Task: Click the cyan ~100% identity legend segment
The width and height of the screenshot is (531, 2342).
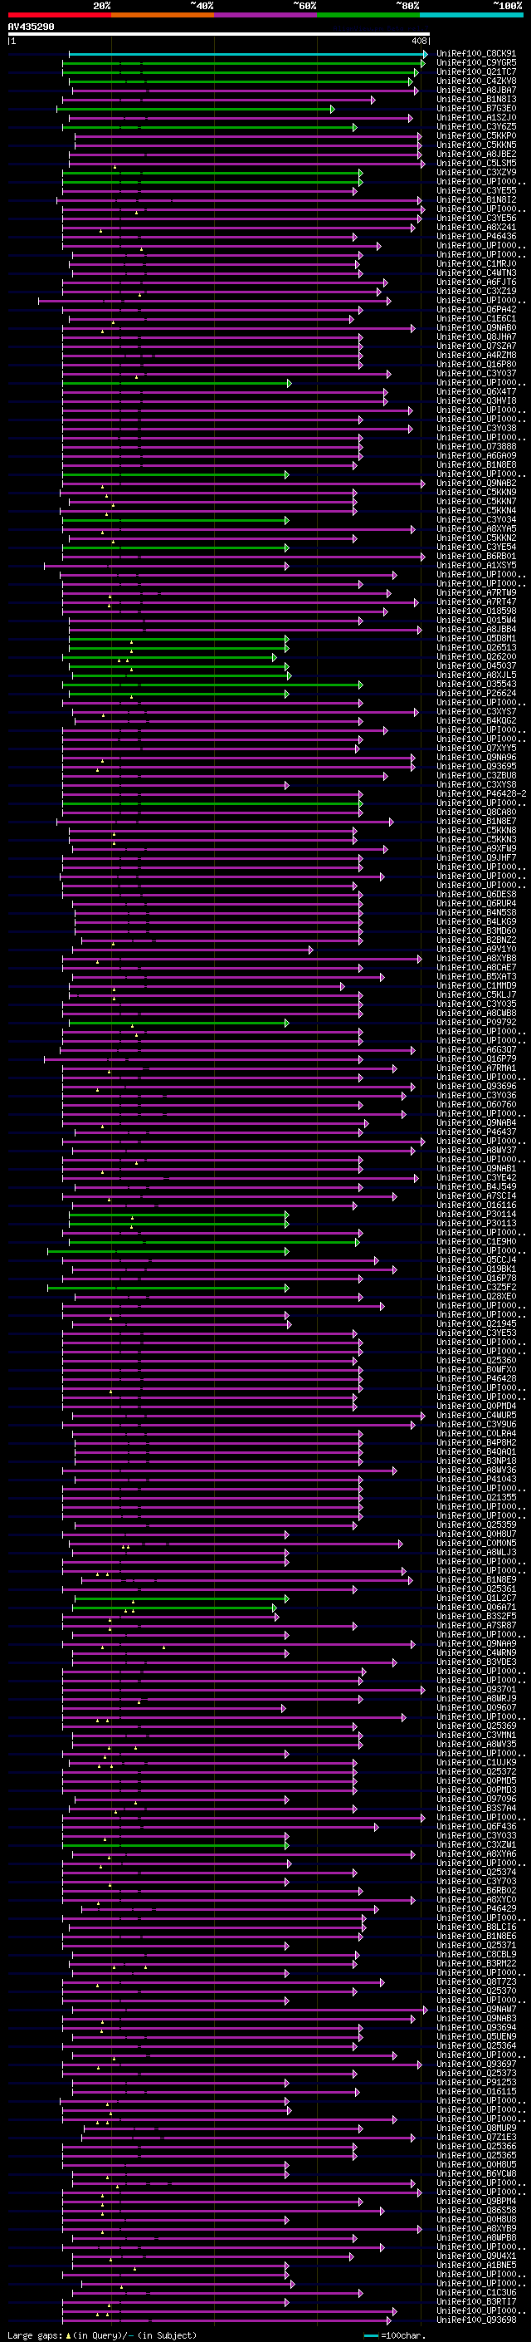Action: 471,15
